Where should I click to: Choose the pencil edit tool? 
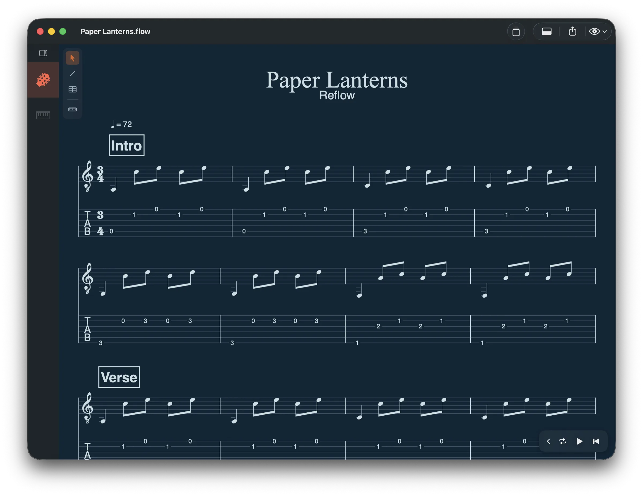coord(72,74)
